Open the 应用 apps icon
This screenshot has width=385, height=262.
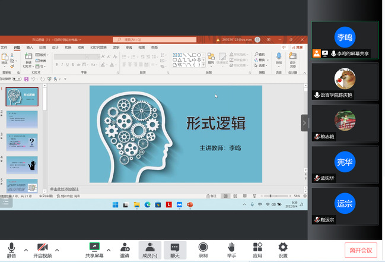(x=257, y=247)
